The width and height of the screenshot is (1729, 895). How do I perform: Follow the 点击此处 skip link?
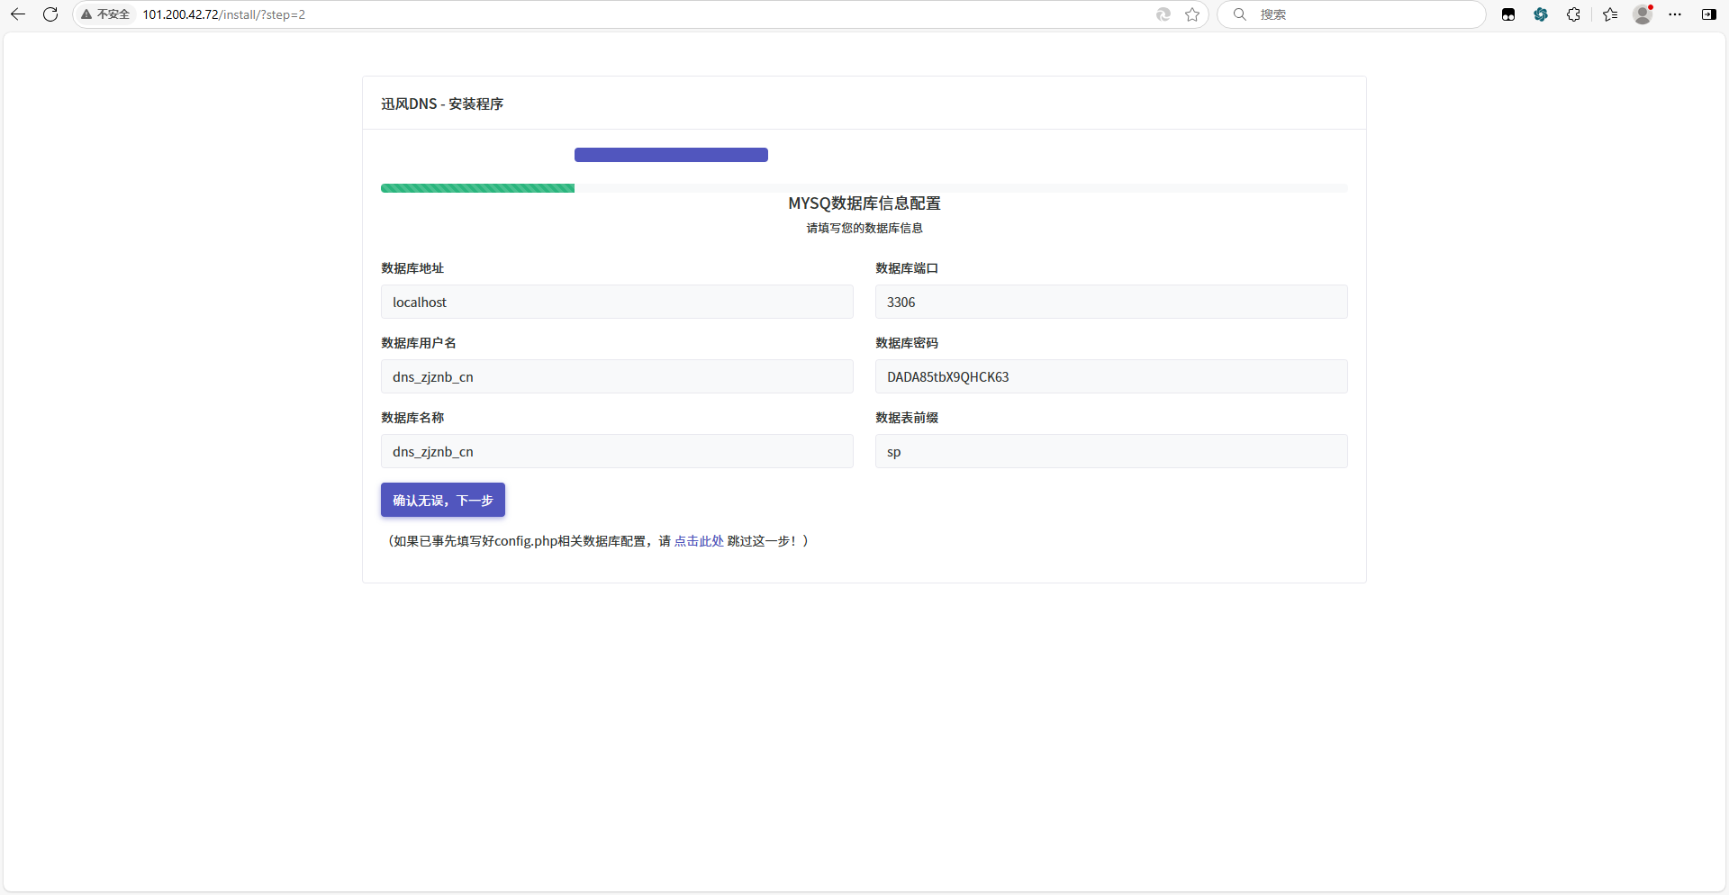pos(699,541)
